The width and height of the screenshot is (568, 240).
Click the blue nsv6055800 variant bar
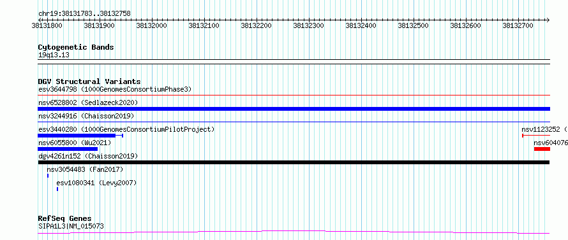tap(68, 149)
